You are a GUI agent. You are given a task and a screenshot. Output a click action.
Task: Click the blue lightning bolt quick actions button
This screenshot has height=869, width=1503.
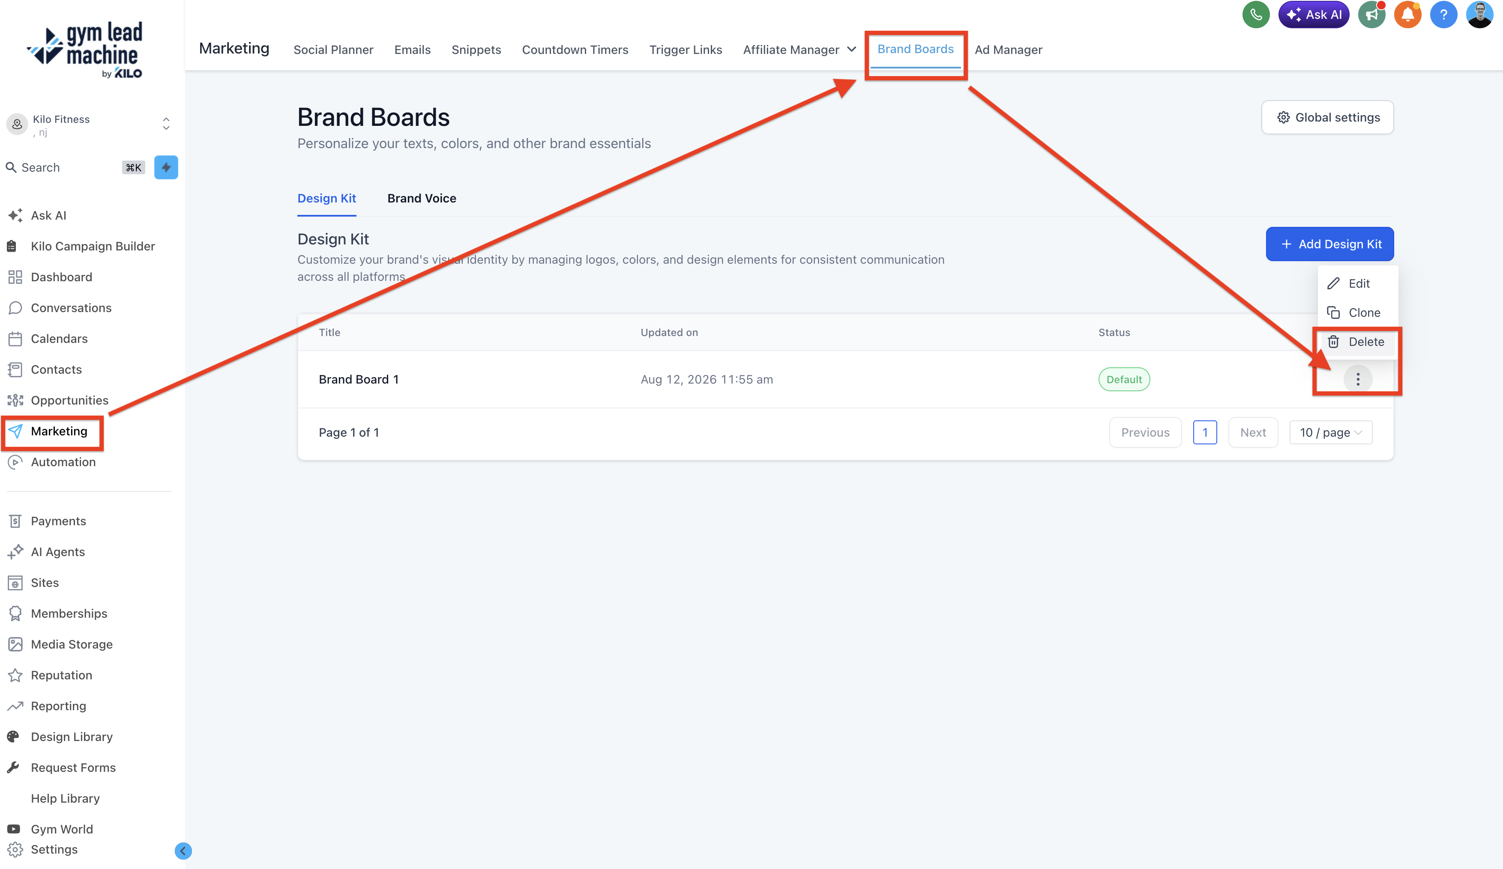pos(166,167)
